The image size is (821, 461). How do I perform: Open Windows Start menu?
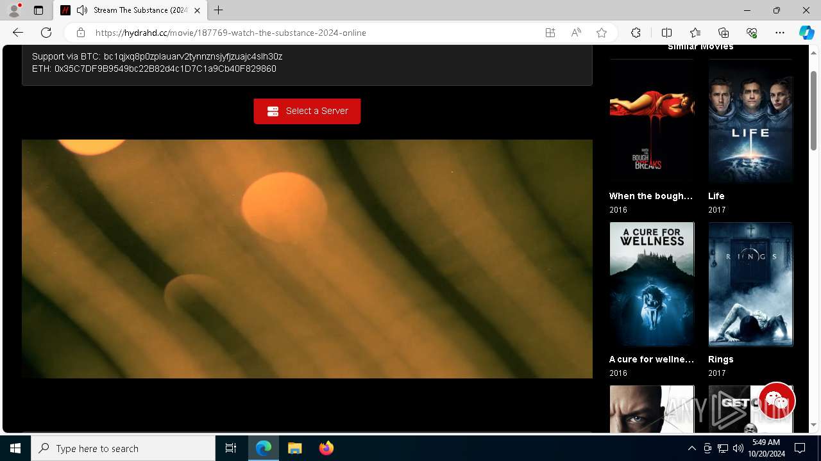coord(15,448)
